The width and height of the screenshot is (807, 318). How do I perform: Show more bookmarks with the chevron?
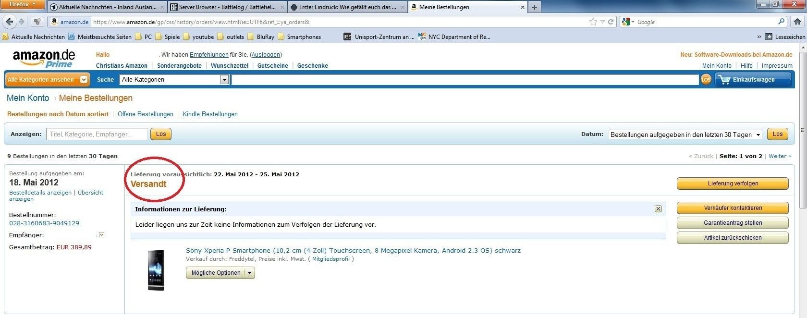(759, 37)
